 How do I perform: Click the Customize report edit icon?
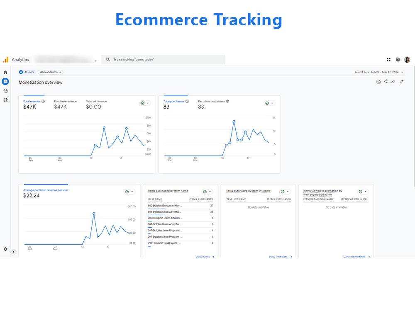[x=378, y=81]
